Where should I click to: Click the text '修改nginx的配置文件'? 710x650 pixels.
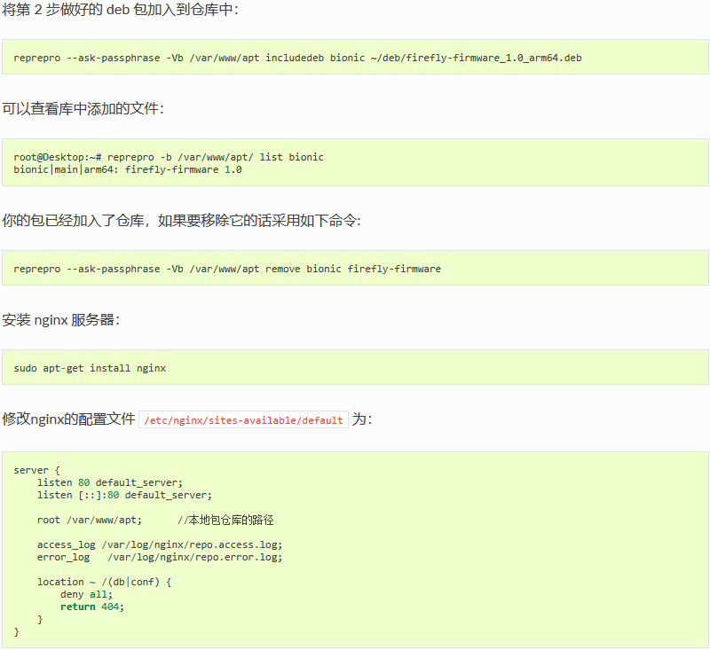[69, 419]
